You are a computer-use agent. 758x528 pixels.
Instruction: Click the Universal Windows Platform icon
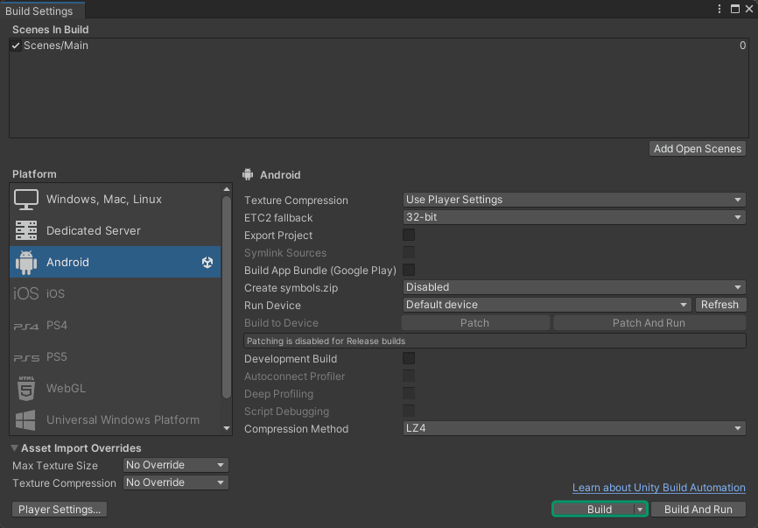[26, 420]
